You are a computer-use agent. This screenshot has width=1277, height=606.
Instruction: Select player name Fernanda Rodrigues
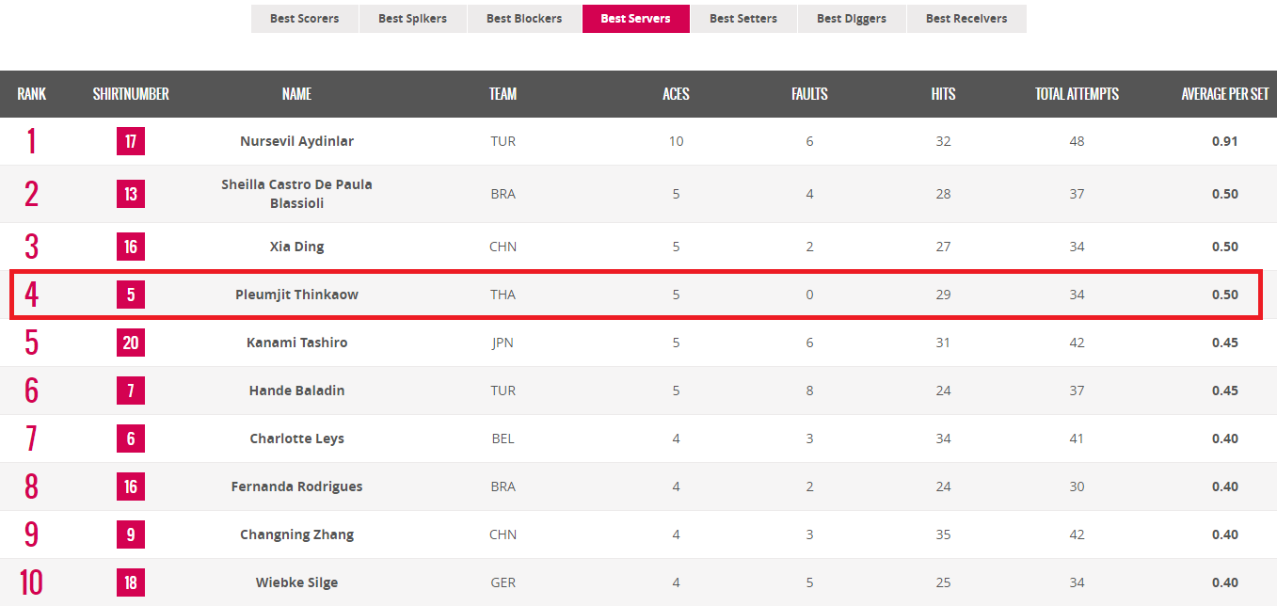pos(296,486)
